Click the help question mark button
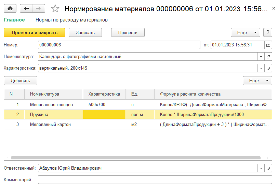The height and width of the screenshot is (186, 278). coord(268,33)
